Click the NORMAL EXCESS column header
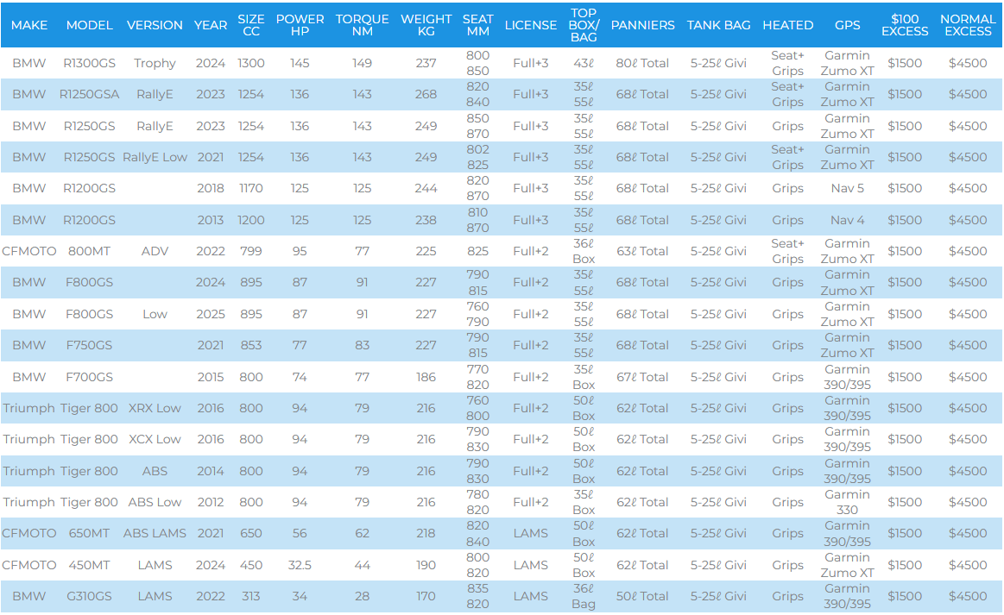This screenshot has height=615, width=1004. coord(968,25)
